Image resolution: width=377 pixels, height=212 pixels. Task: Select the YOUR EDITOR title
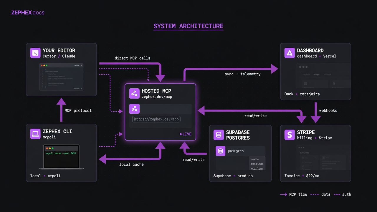point(59,50)
